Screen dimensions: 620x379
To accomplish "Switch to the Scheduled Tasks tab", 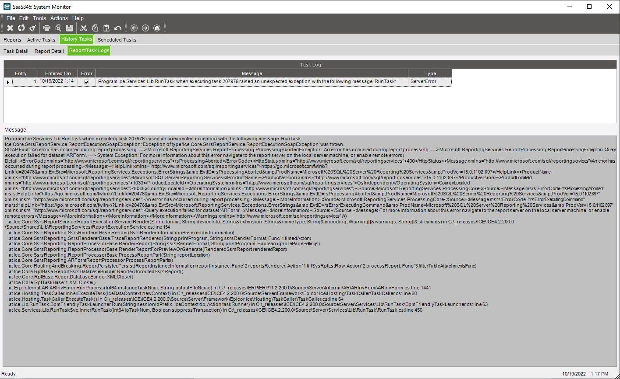I will (117, 40).
